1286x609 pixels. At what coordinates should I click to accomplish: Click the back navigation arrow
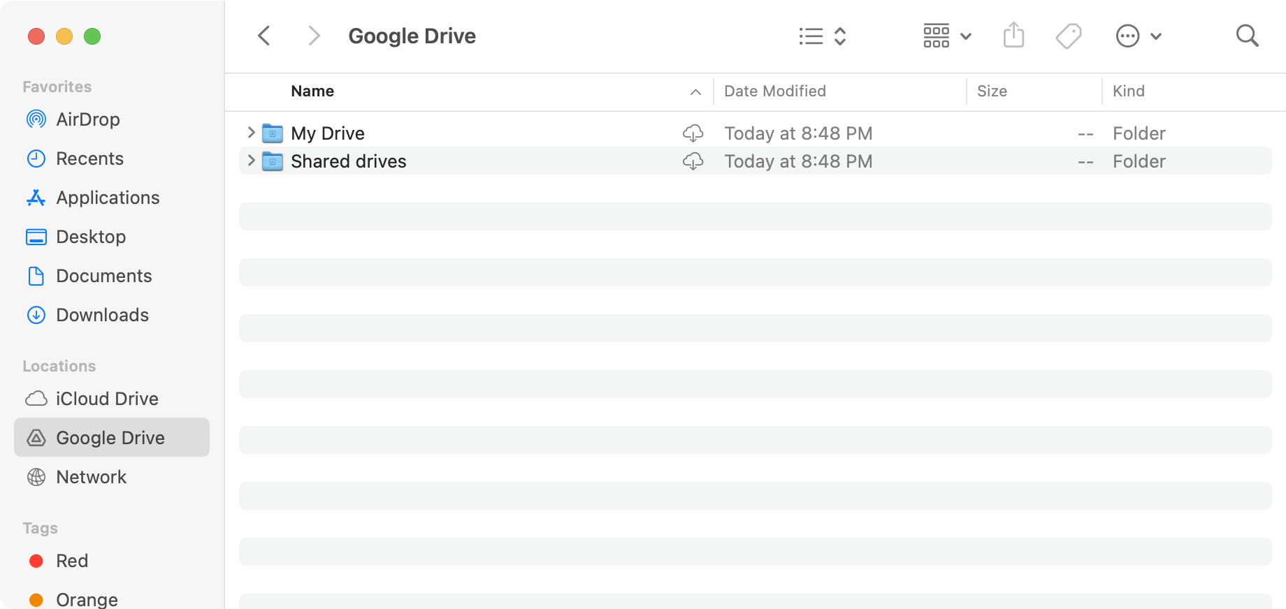[x=264, y=36]
